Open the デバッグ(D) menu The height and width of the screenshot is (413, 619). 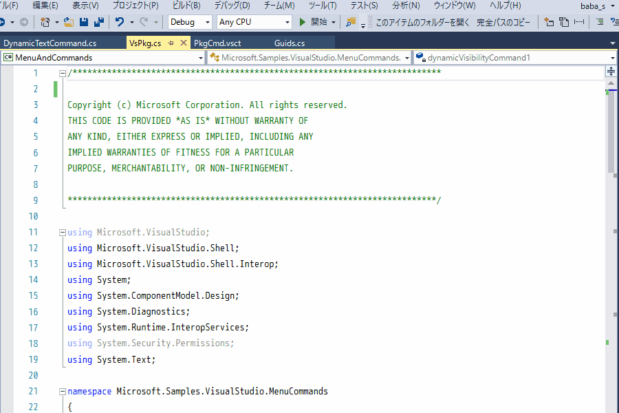232,6
